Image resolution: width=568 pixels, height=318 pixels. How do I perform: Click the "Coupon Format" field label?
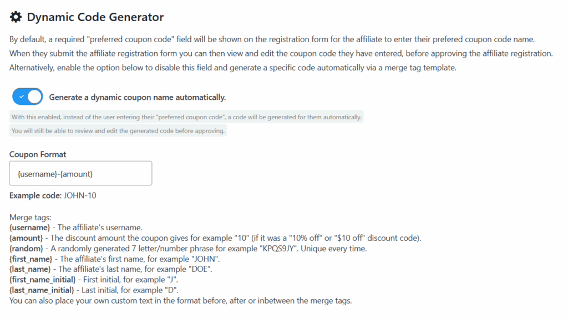(38, 154)
